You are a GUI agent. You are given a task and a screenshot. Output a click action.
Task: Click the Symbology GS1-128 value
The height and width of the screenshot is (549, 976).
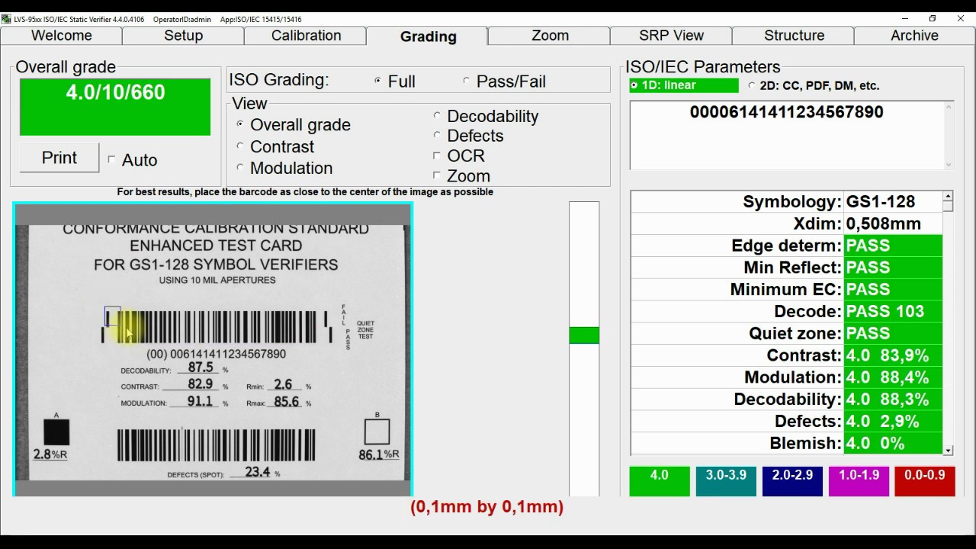893,202
